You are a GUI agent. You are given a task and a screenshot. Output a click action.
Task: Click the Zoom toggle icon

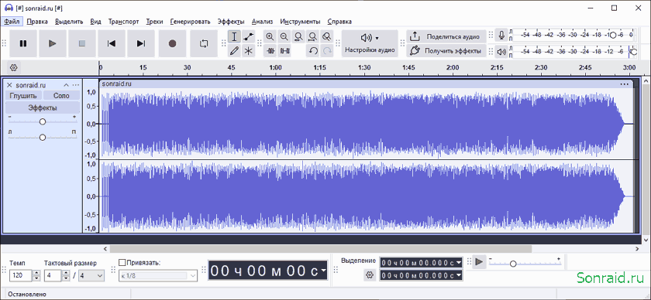click(x=327, y=37)
